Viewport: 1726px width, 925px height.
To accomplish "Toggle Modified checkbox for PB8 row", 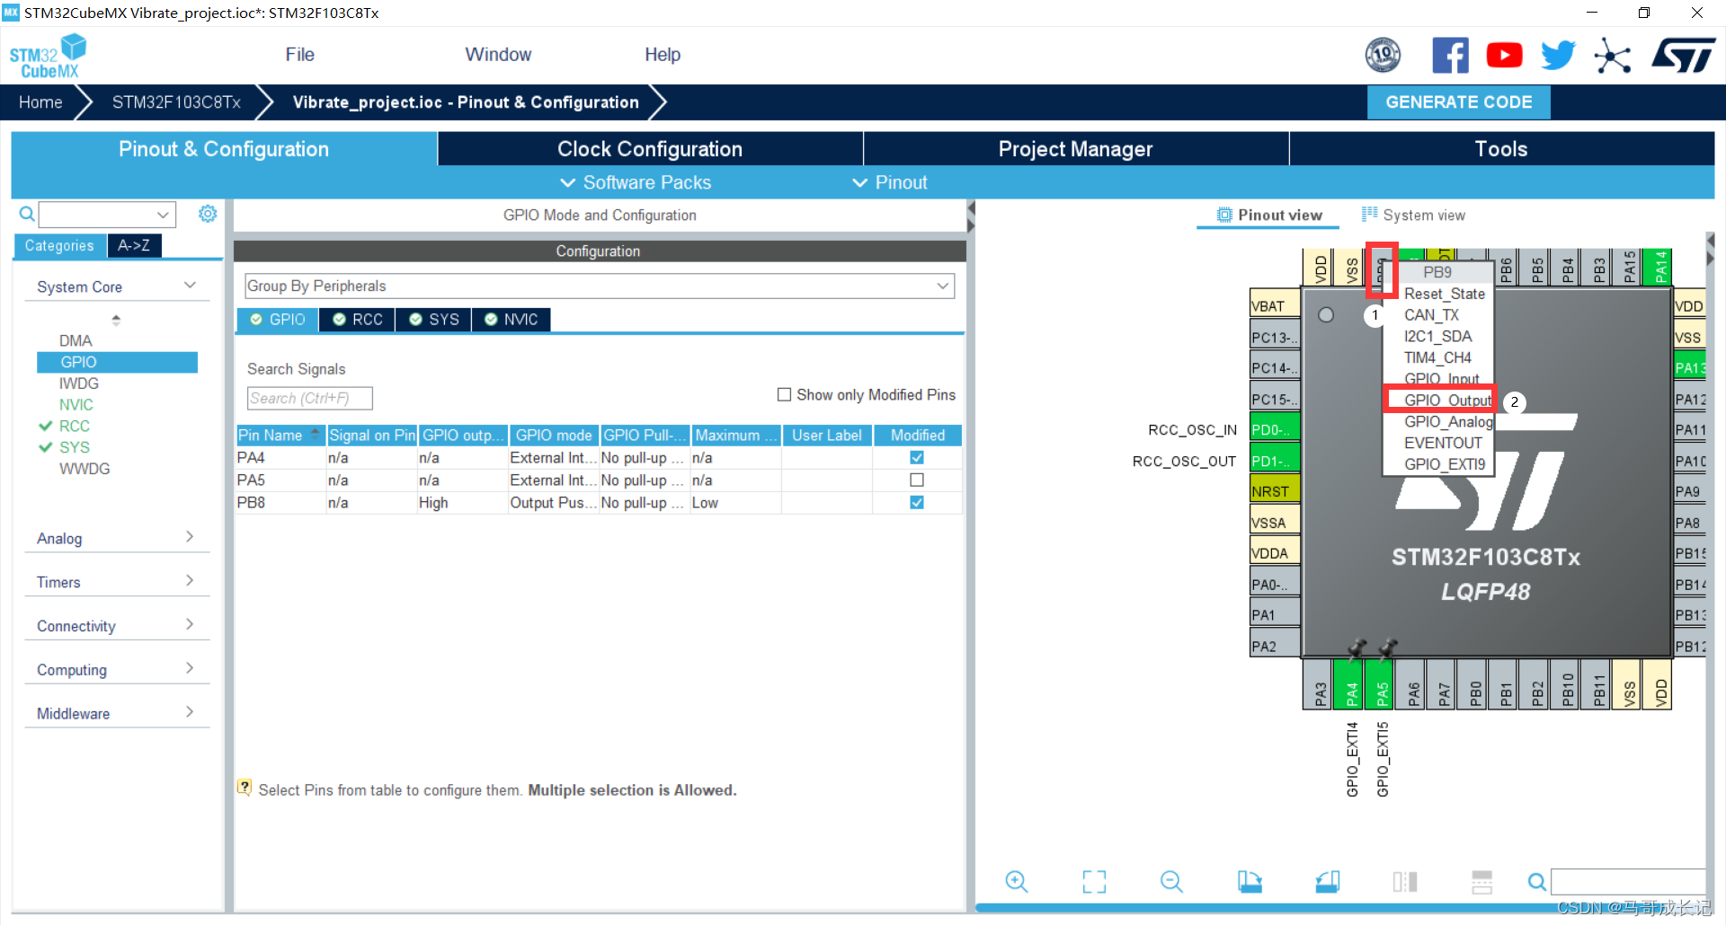I will [917, 503].
